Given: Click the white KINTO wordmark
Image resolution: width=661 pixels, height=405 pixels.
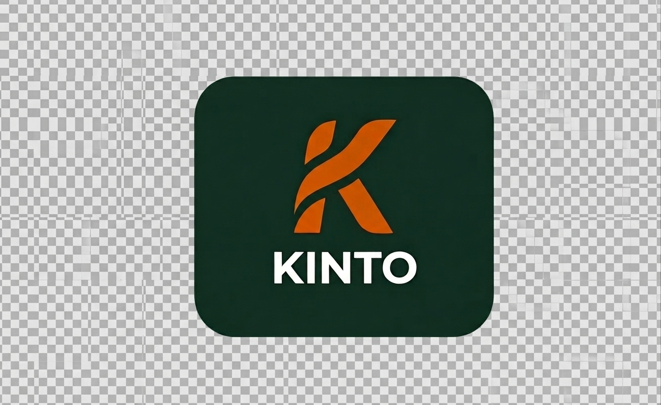Looking at the screenshot, I should (345, 268).
